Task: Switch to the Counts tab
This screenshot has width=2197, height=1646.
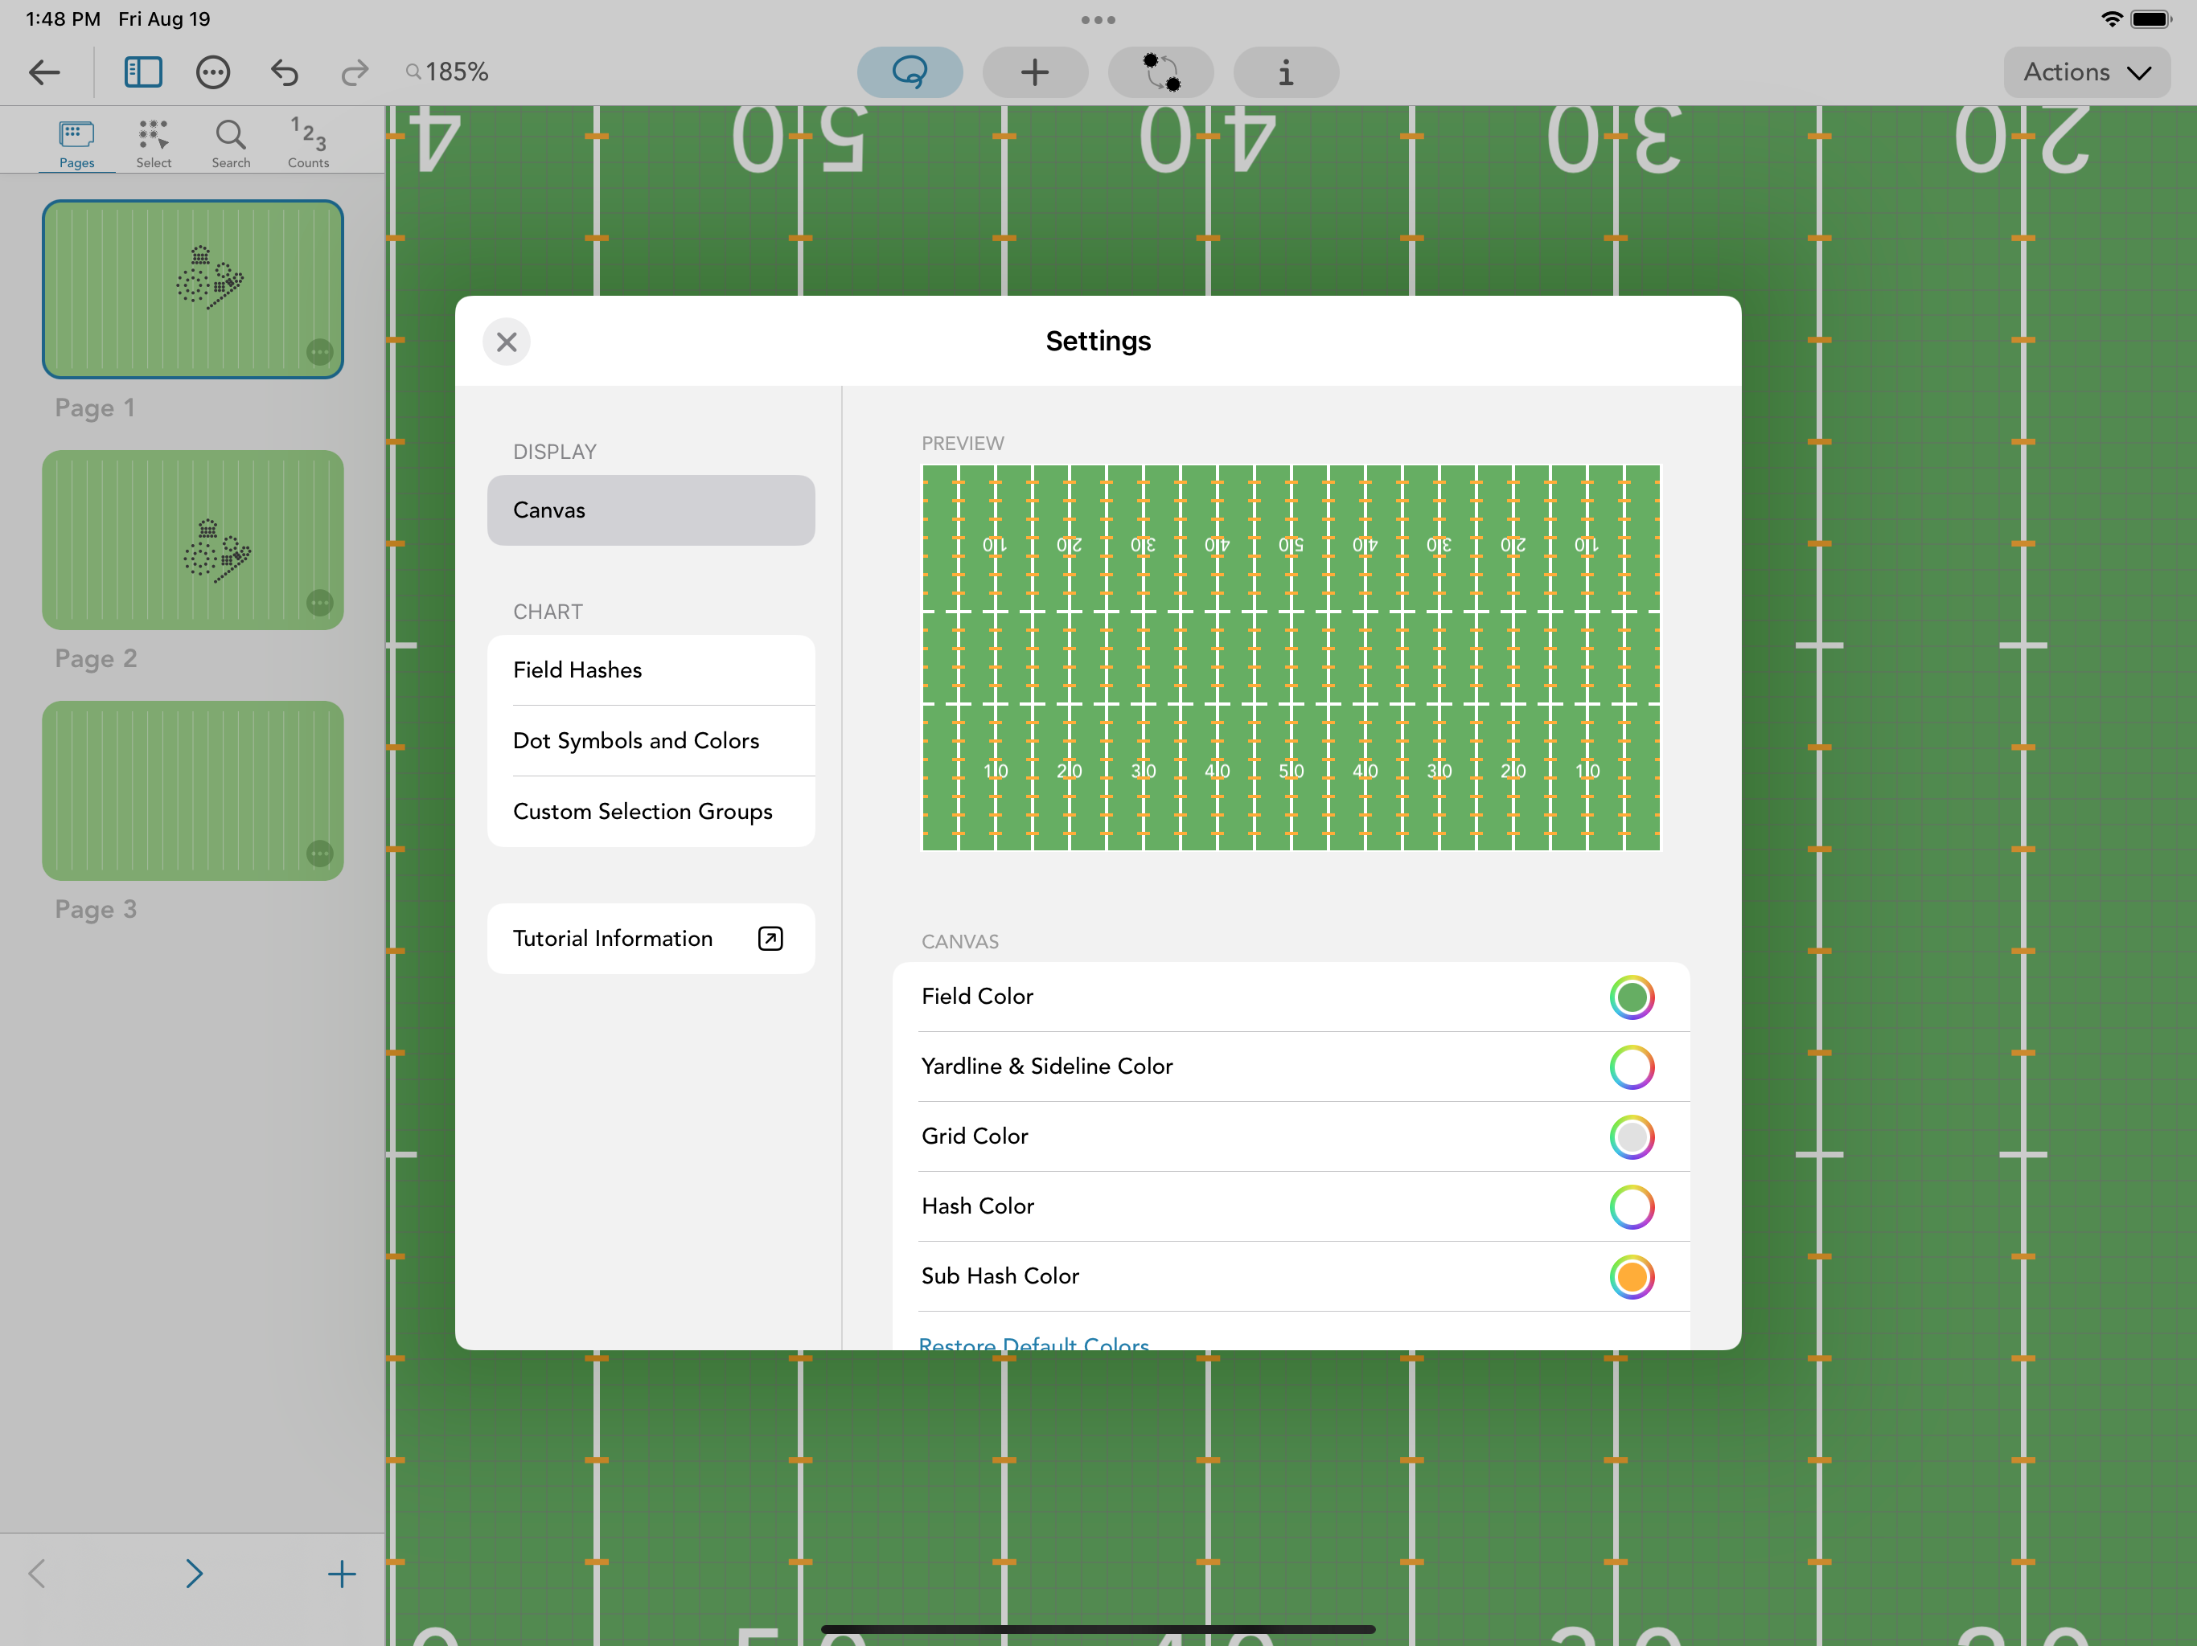Action: click(308, 142)
